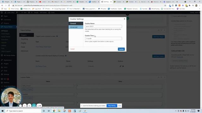This screenshot has height=113, width=202.
Task: Cancel the Cookie Settings dialog
Action: pos(72,49)
